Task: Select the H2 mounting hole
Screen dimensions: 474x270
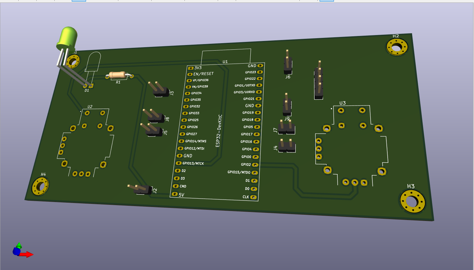Action: 397,47
